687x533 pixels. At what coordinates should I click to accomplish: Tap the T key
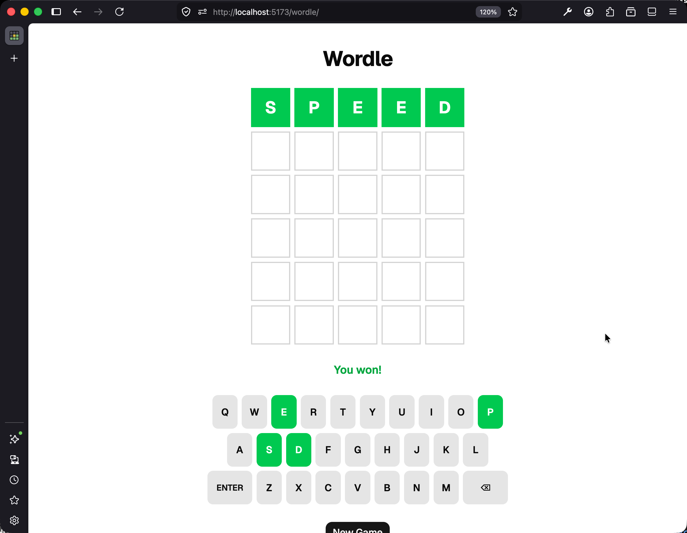pos(343,412)
